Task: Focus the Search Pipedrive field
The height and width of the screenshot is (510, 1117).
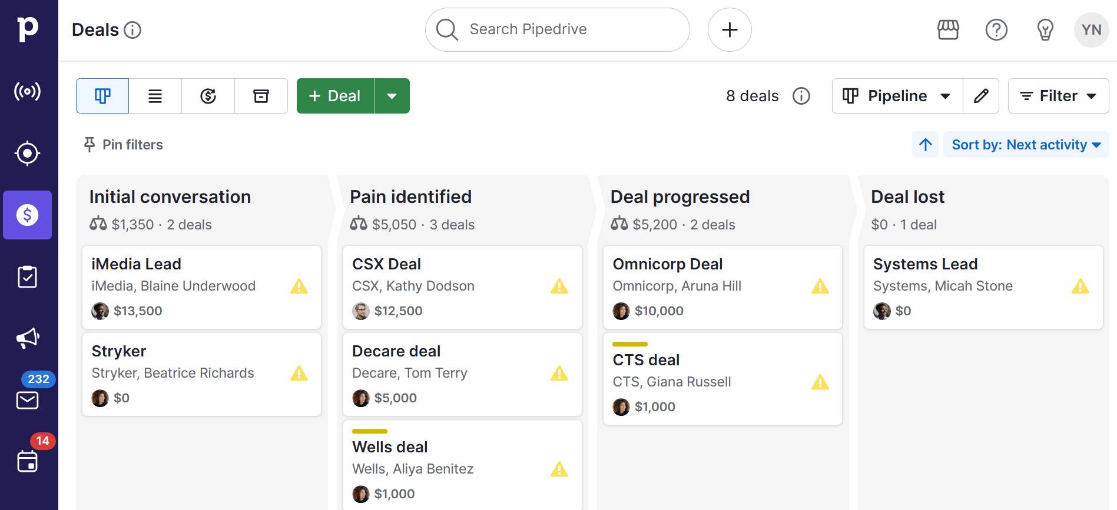Action: [x=557, y=29]
